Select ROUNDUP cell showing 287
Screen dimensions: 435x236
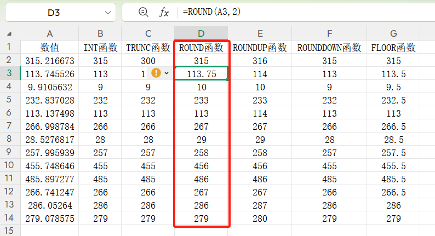tap(260, 205)
